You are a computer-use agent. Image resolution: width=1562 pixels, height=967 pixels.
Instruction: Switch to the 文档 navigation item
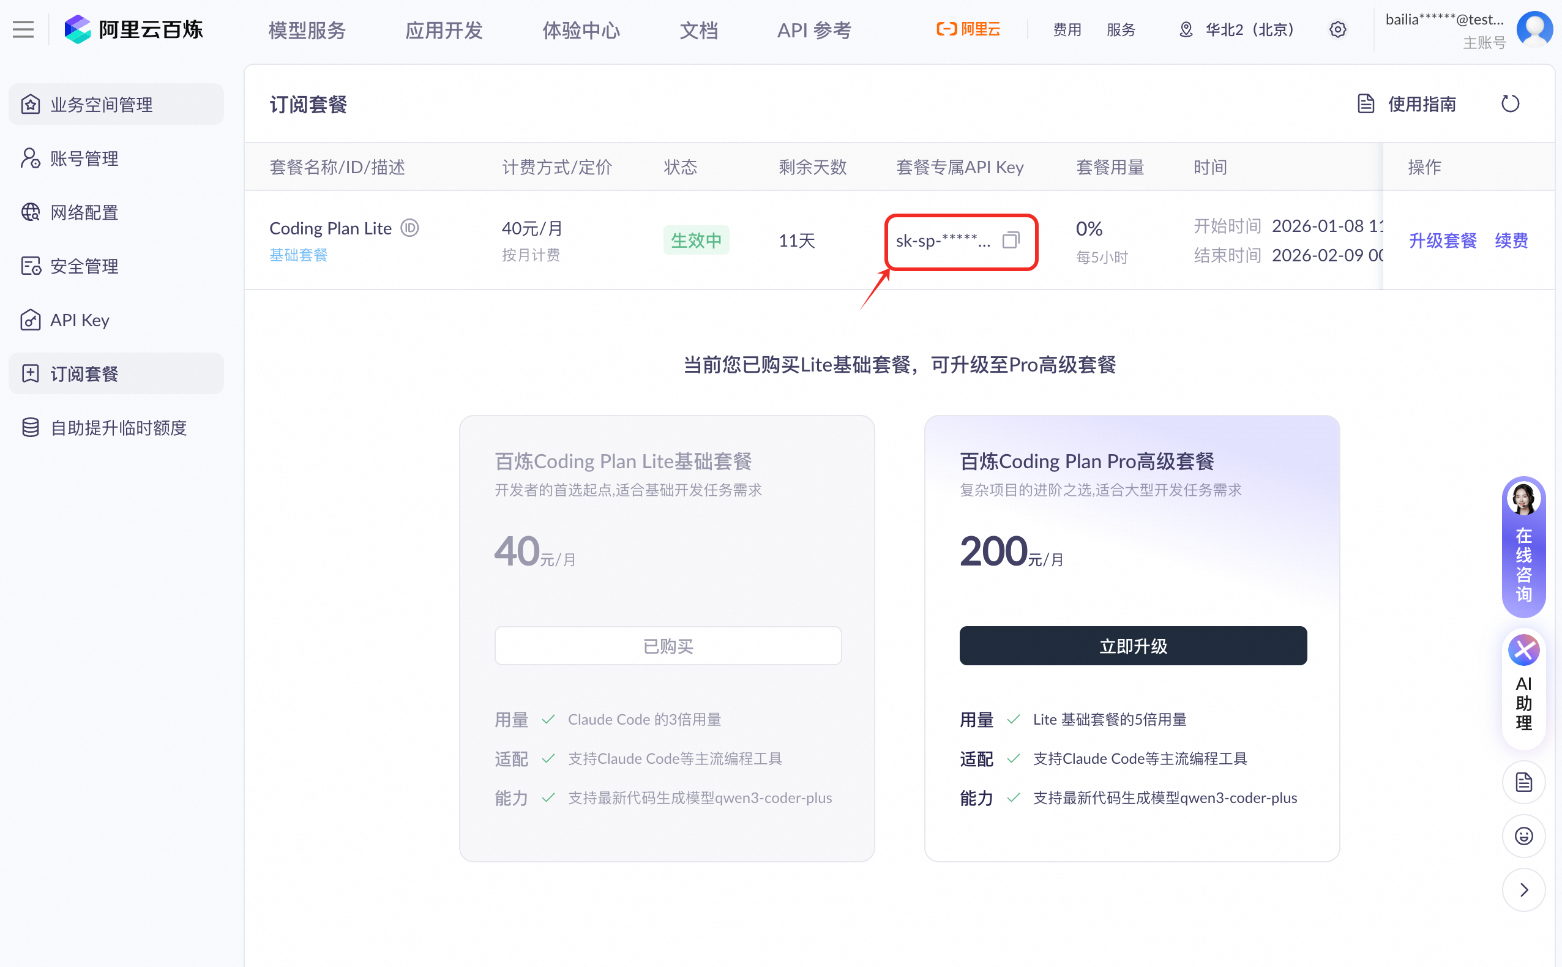[x=698, y=29]
